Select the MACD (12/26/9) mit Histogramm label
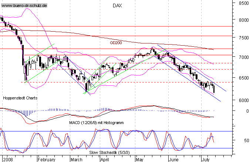The height and width of the screenshot is (162, 250). [x=97, y=123]
